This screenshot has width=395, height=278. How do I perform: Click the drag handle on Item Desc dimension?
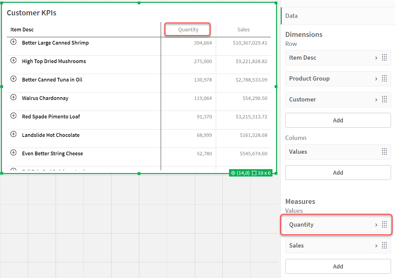(384, 58)
